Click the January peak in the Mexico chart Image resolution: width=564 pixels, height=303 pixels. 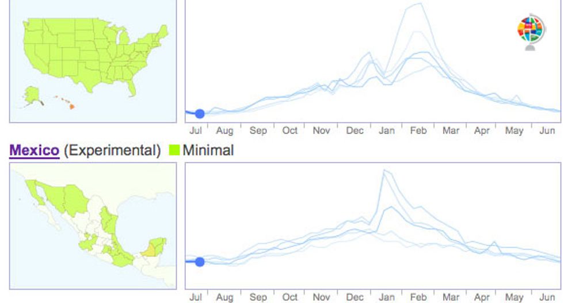(x=384, y=171)
